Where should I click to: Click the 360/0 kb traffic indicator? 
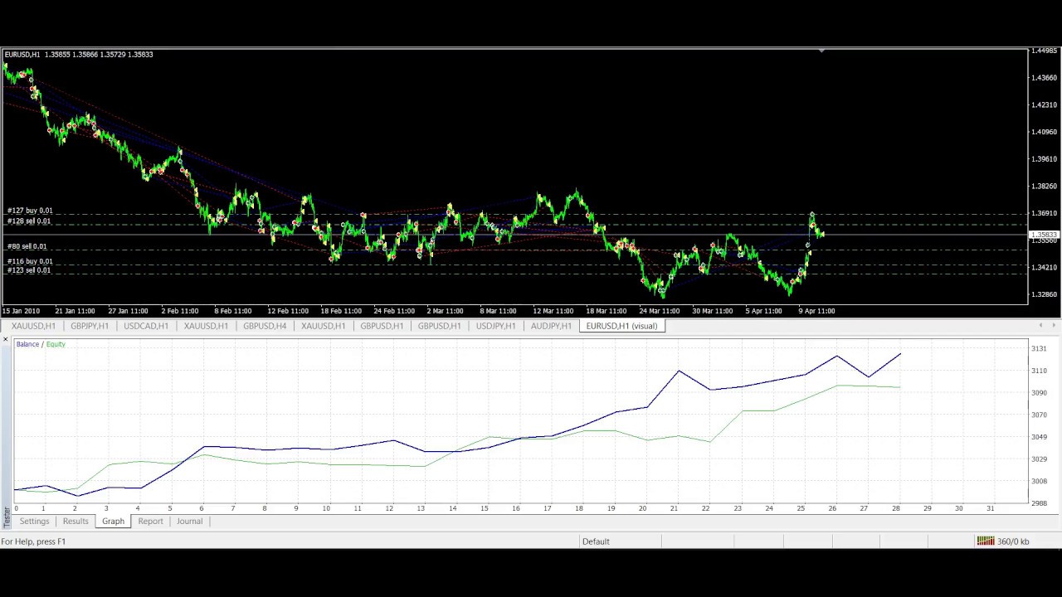click(x=1013, y=541)
